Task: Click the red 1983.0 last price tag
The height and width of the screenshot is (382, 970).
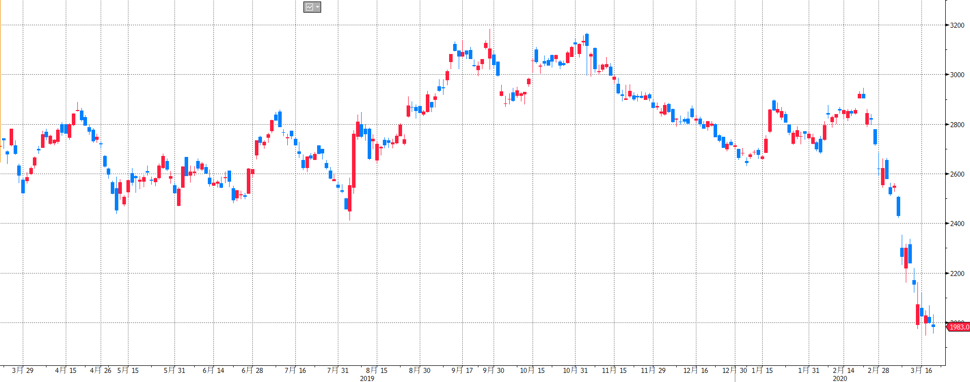Action: click(958, 327)
